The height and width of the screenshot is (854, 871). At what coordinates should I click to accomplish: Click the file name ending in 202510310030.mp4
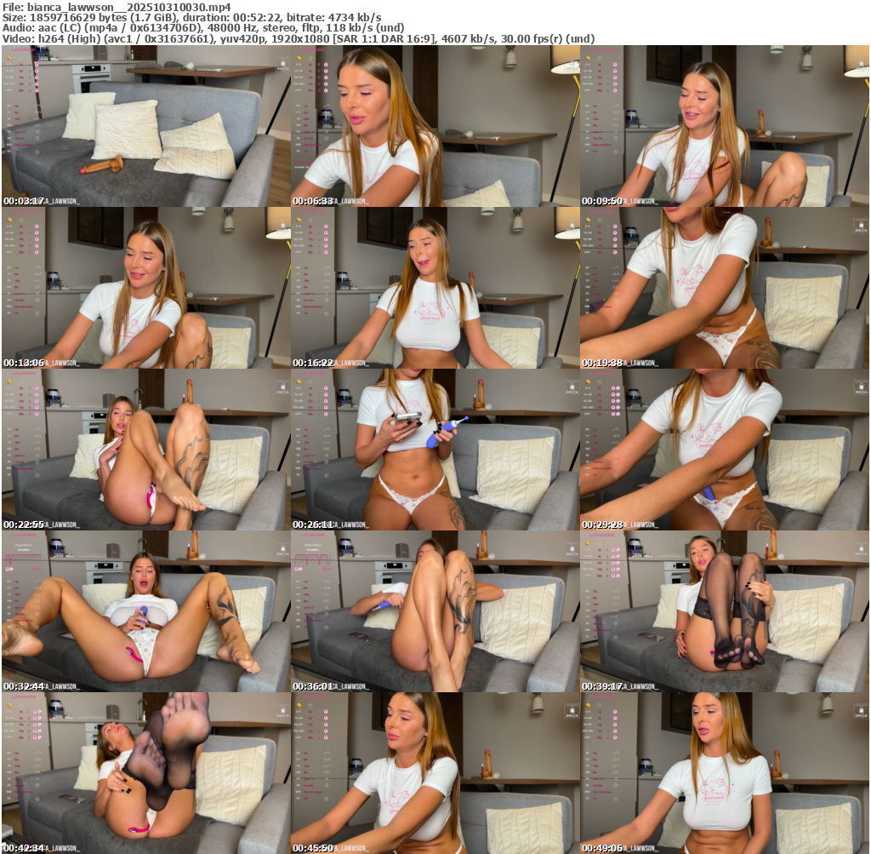click(x=129, y=7)
